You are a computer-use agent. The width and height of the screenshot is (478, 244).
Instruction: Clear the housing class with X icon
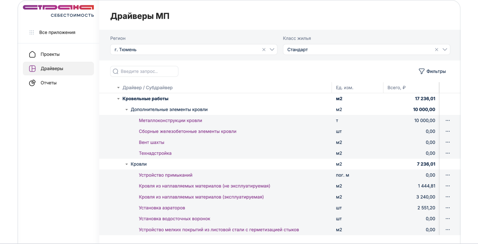point(436,50)
